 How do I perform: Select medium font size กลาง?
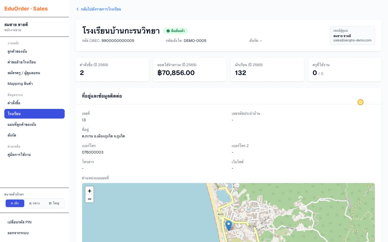tap(34, 203)
